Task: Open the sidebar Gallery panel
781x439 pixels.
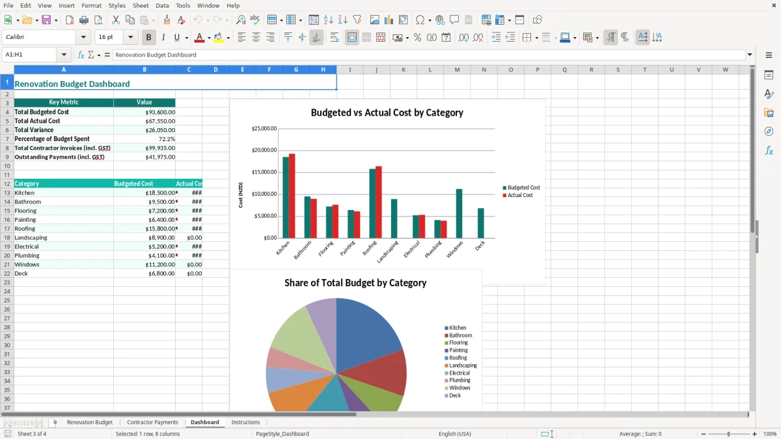Action: click(769, 113)
